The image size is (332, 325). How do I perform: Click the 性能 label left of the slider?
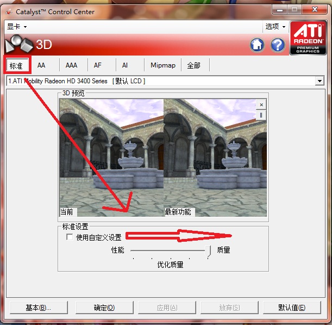click(117, 250)
